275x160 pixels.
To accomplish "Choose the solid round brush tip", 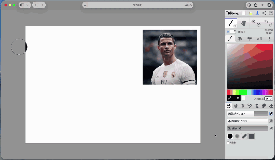I will 230,136.
